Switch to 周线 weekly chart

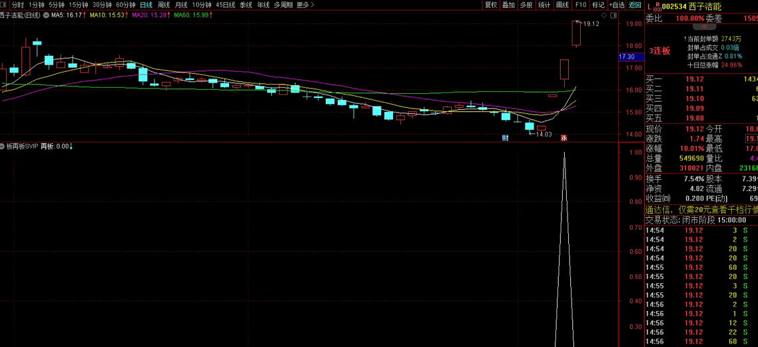tap(164, 5)
